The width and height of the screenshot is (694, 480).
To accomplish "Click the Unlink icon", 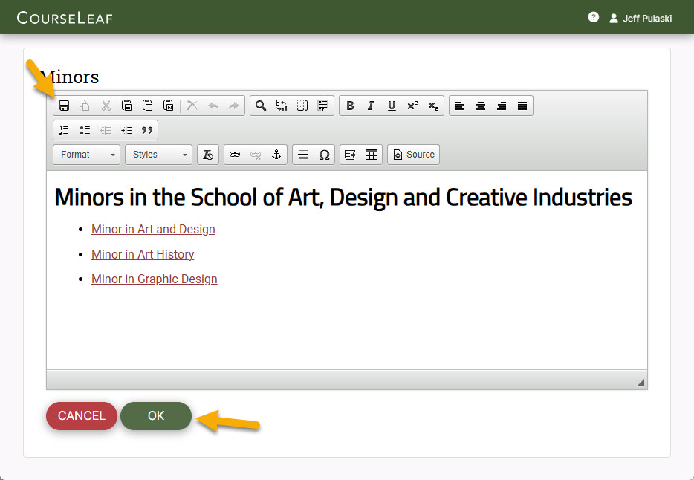I will (x=256, y=155).
